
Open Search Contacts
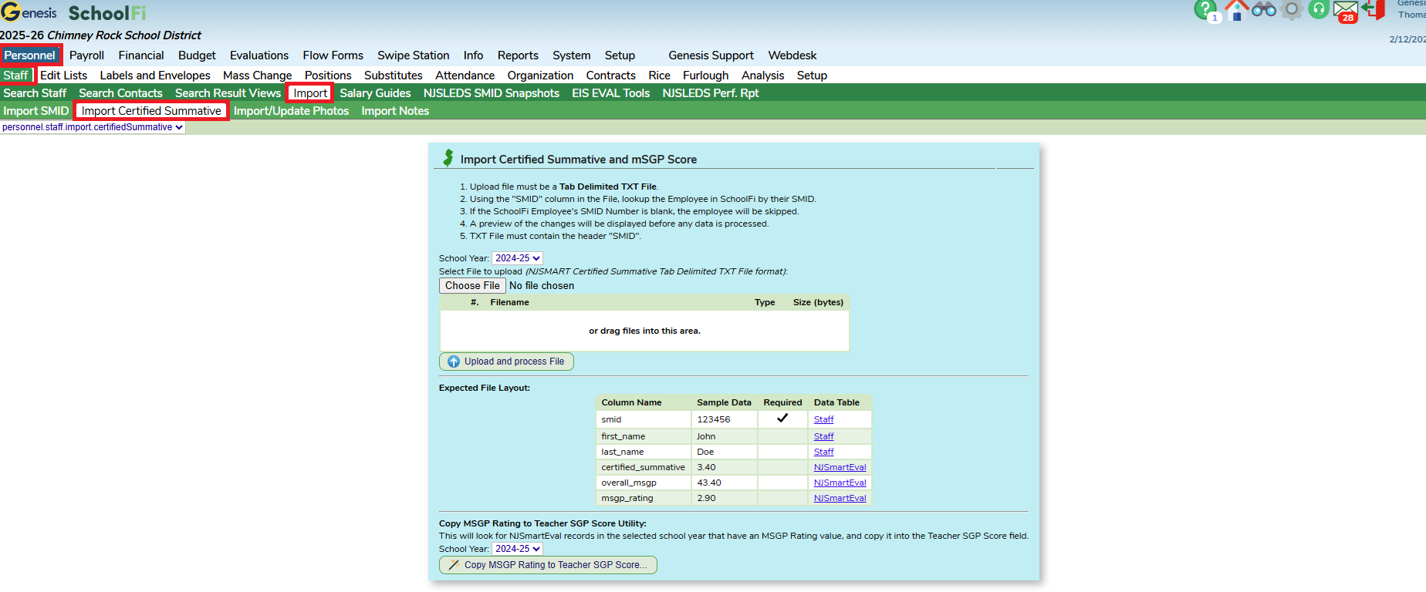point(120,93)
